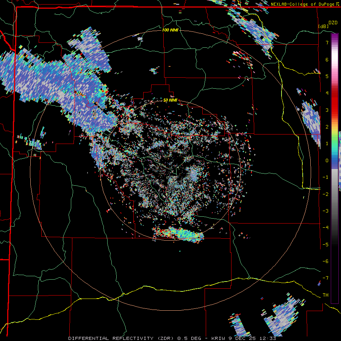This screenshot has width=341, height=341.
Task: Click the 3 value on color scale
Action: [327, 110]
